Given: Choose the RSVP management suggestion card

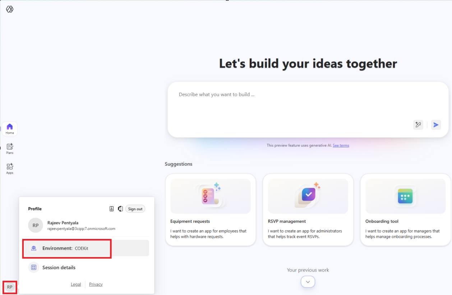Looking at the screenshot, I should click(308, 209).
